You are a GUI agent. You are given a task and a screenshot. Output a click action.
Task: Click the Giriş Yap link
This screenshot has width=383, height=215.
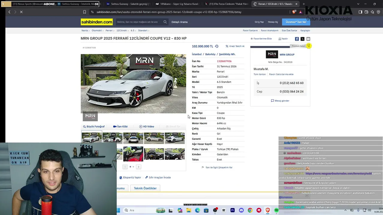pos(259,22)
